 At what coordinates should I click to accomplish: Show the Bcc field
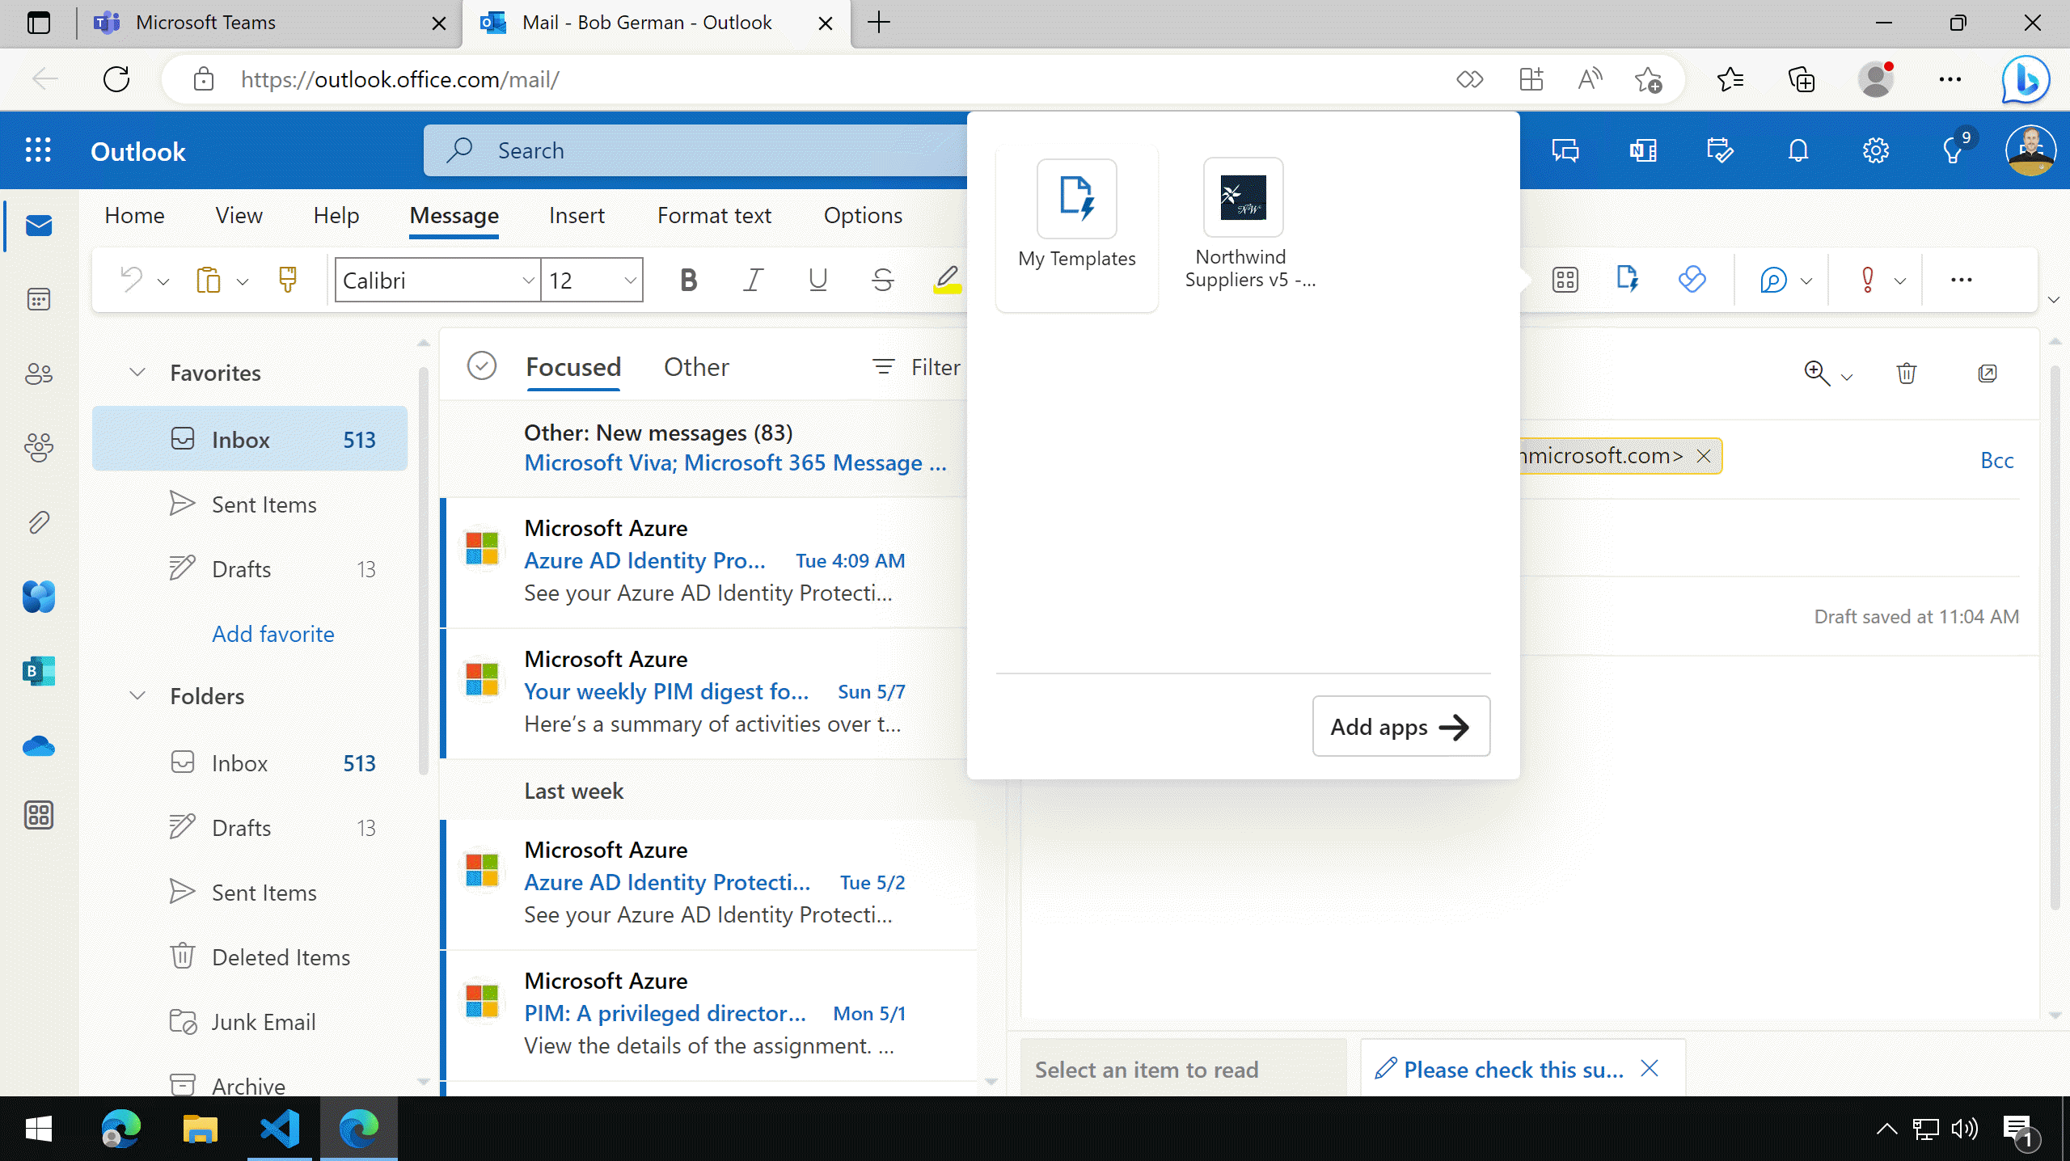(1996, 460)
